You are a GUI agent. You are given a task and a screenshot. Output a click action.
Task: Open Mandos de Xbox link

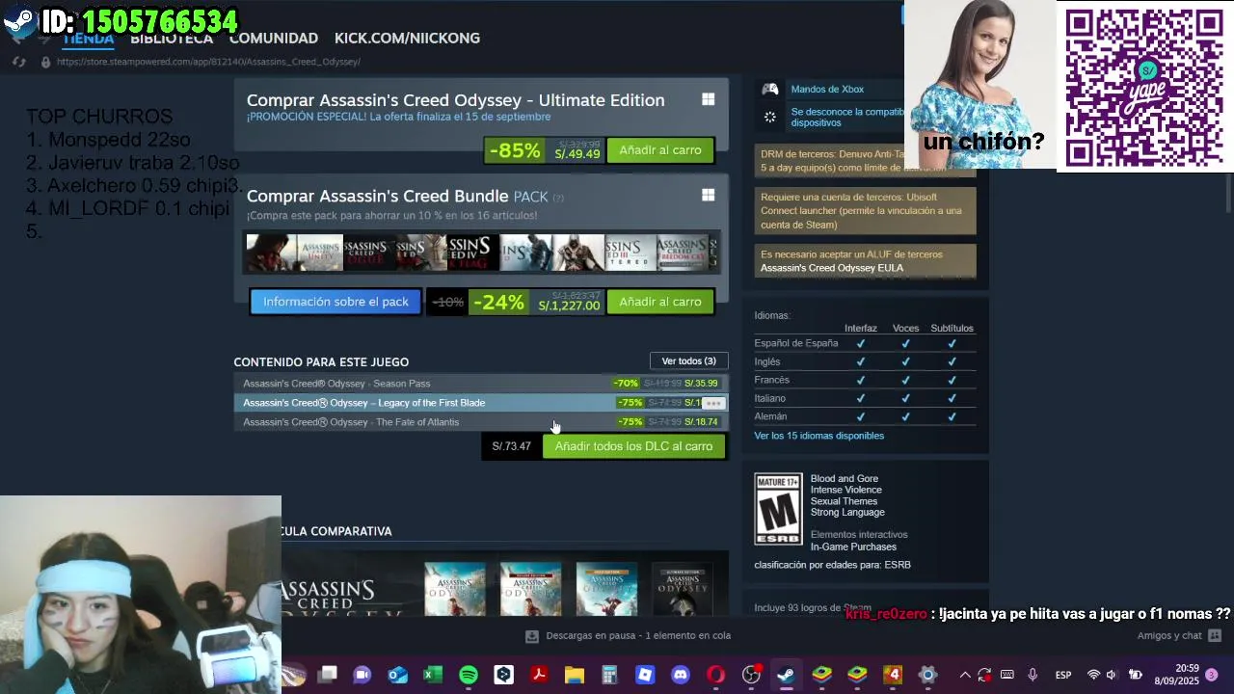click(x=827, y=89)
